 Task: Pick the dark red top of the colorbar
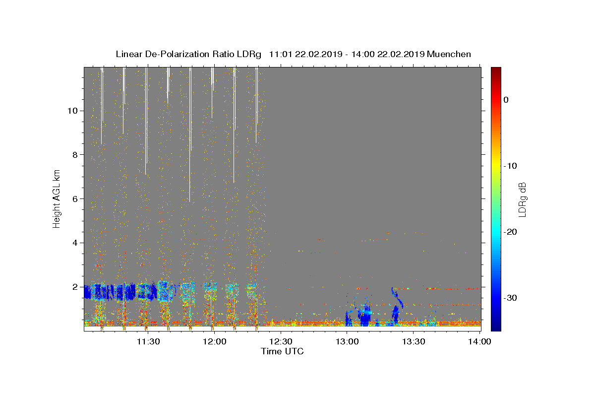point(496,70)
